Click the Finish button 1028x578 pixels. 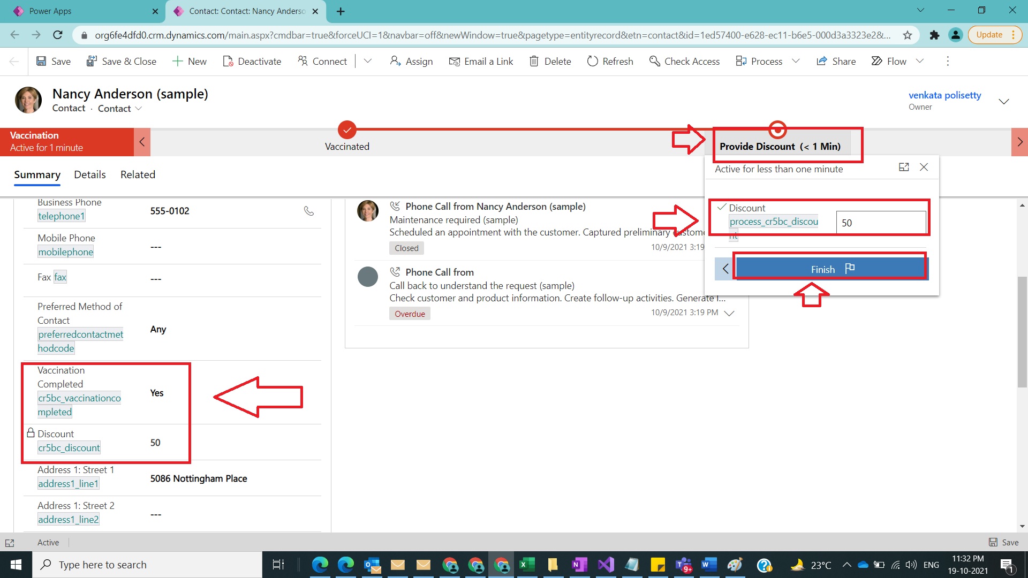point(831,269)
